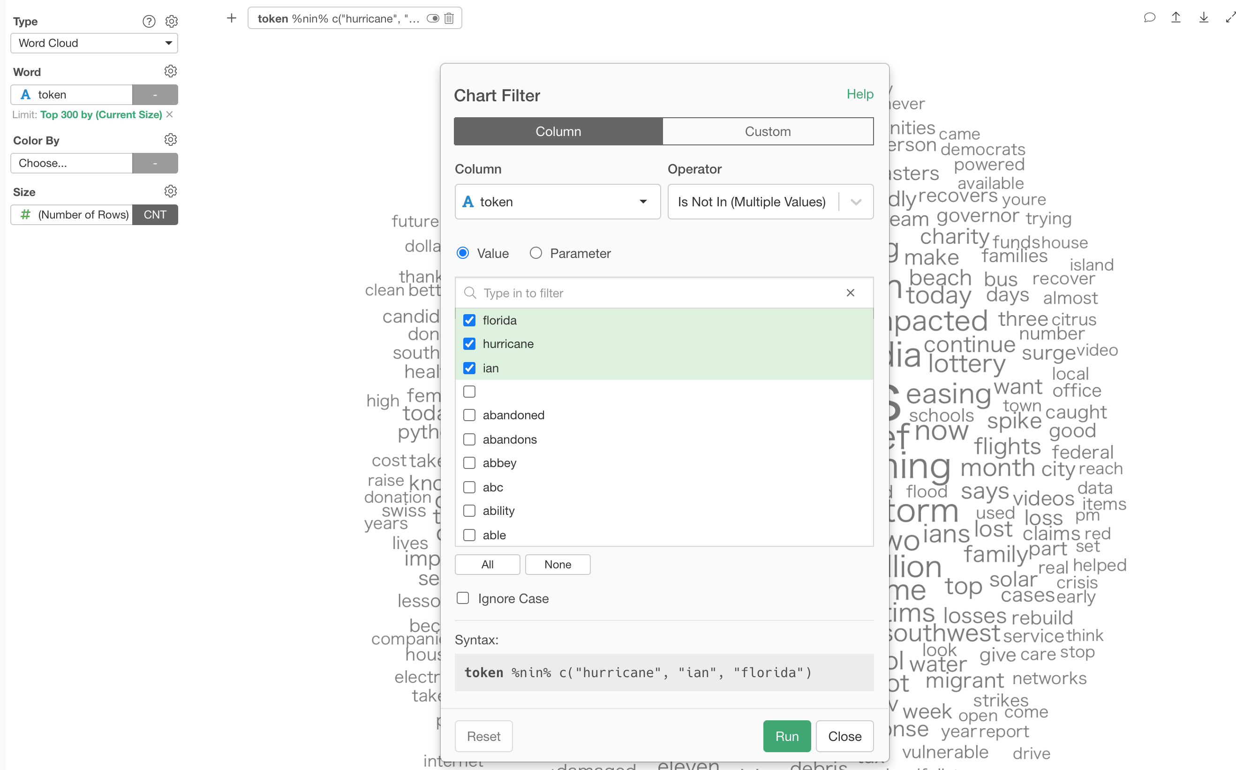Click the Top 300 by Current Size limit
The image size is (1236, 770).
pyautogui.click(x=101, y=114)
